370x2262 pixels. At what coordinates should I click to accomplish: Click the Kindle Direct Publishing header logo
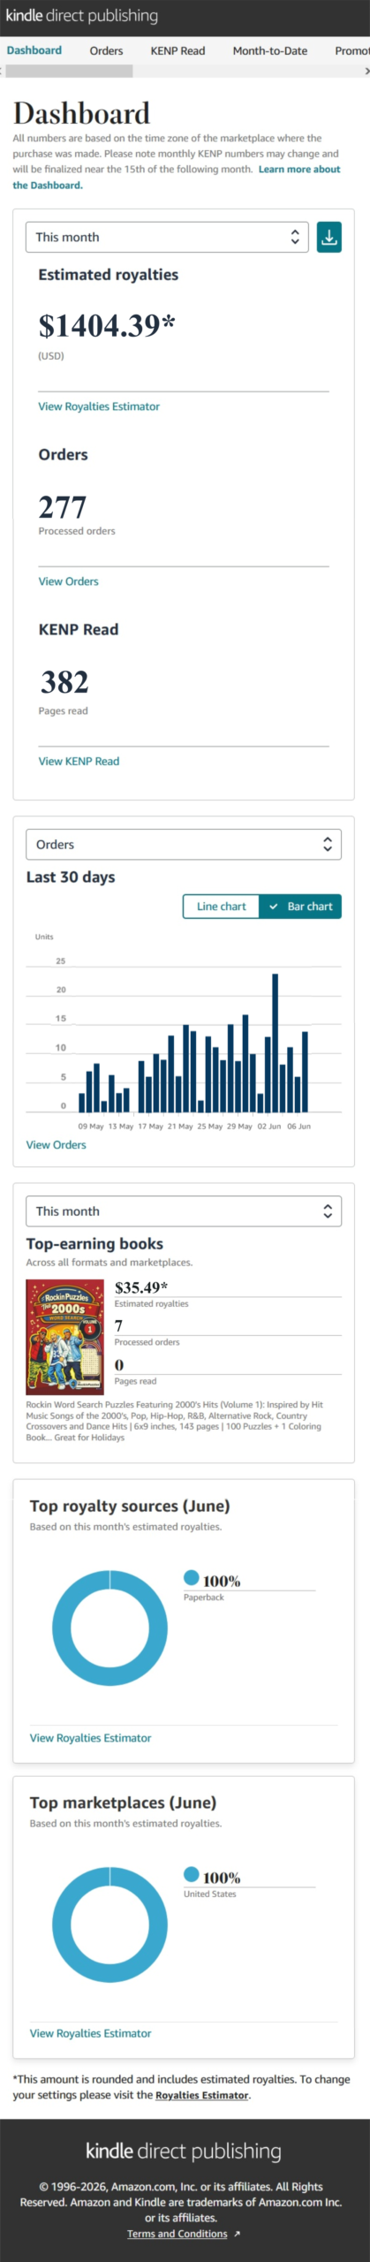[82, 15]
